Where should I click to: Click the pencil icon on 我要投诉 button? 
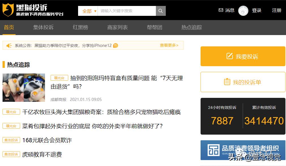(229, 56)
